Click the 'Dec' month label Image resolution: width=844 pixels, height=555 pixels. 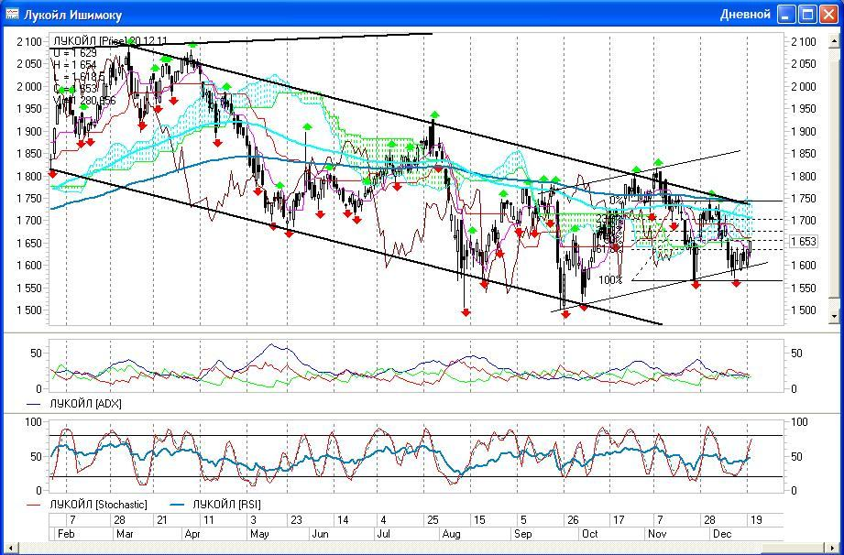coord(722,535)
